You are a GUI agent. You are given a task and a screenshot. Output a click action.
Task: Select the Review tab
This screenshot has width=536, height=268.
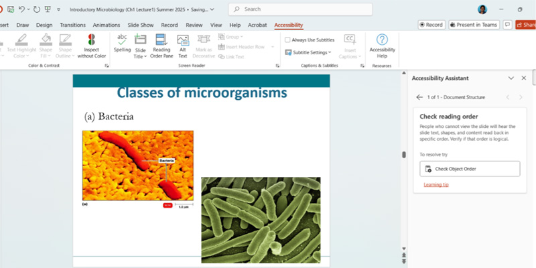tap(194, 25)
